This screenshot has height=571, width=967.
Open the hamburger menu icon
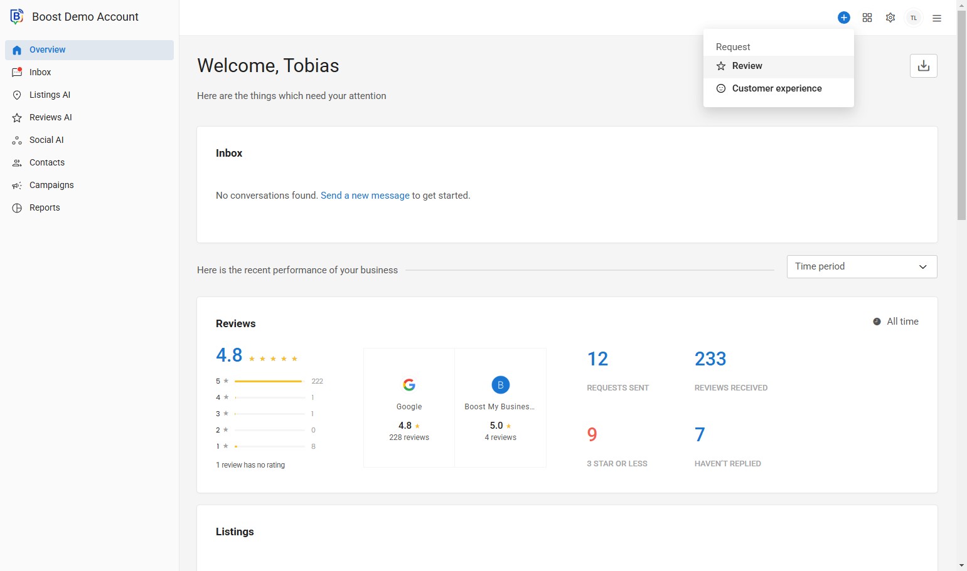936,18
